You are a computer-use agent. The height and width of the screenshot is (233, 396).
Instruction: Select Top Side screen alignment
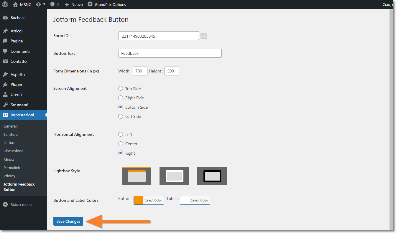coord(121,88)
